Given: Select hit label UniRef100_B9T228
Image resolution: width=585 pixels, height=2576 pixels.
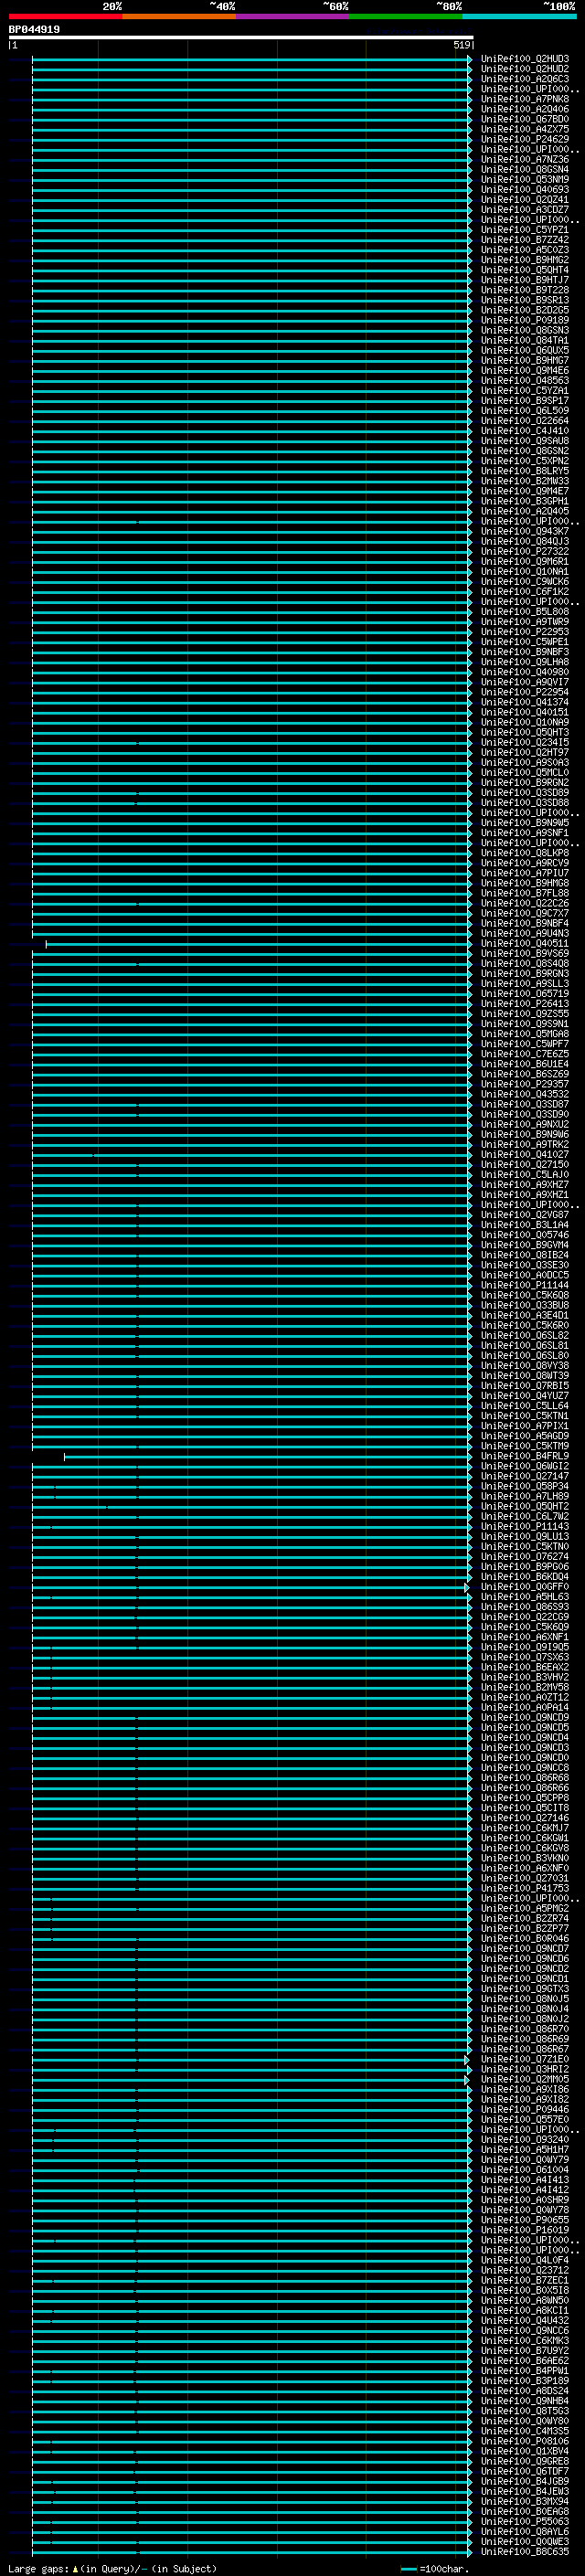Looking at the screenshot, I should [525, 290].
